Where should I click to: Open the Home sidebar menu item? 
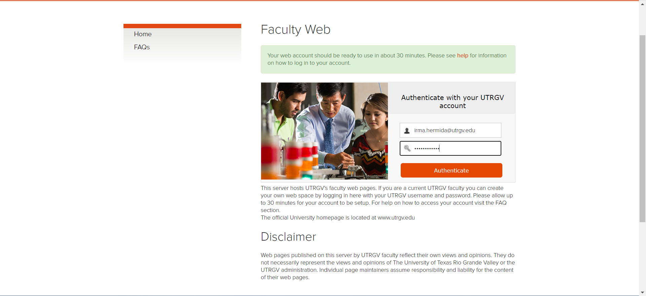(x=143, y=34)
